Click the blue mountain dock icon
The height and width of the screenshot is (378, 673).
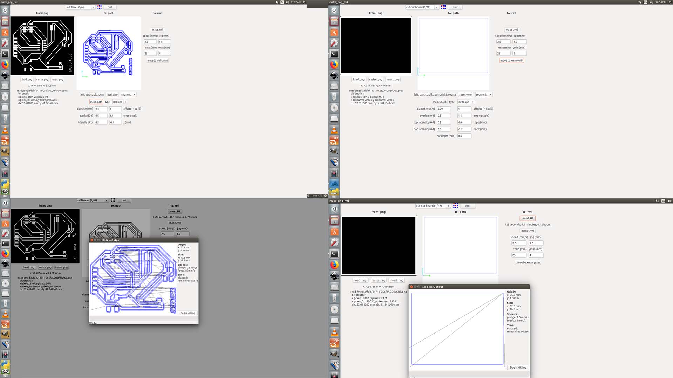[x=334, y=183]
